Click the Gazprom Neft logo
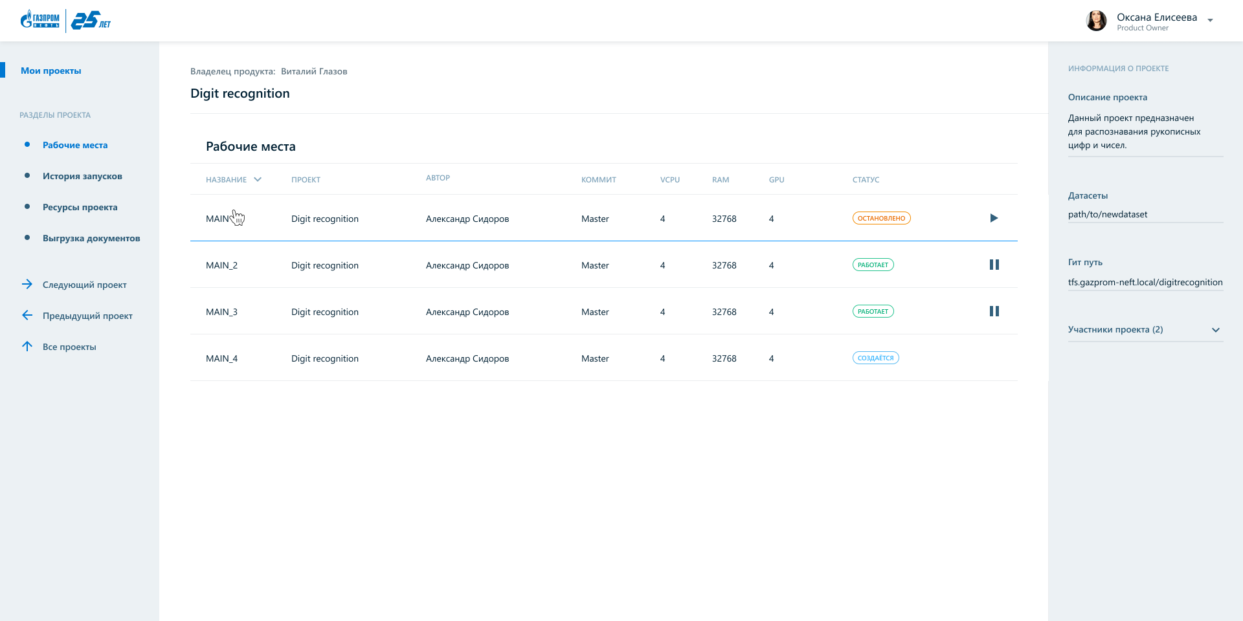This screenshot has width=1243, height=621. (x=40, y=20)
